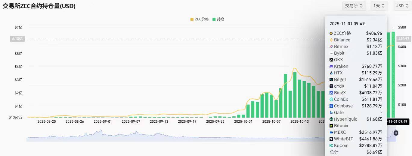Click the KuCoin exchange icon
The height and width of the screenshot is (156, 412).
(x=331, y=145)
